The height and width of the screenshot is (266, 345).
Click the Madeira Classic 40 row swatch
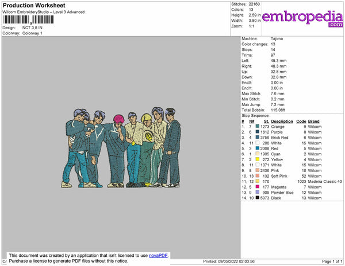coord(258,181)
